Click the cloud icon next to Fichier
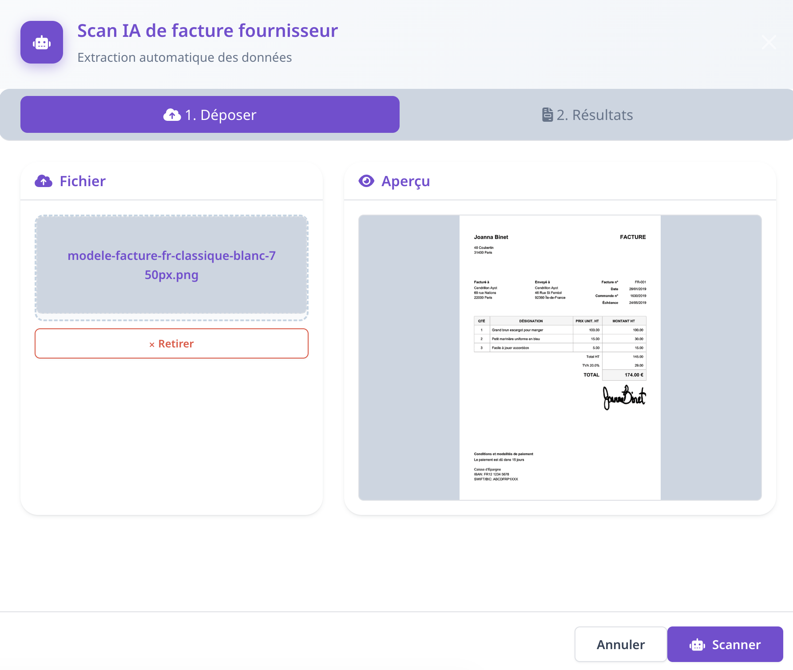Viewport: 793px width, 670px height. (x=44, y=181)
